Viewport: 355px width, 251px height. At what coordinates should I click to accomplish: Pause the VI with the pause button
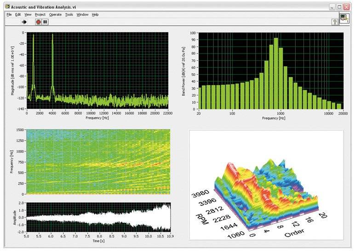click(45, 22)
